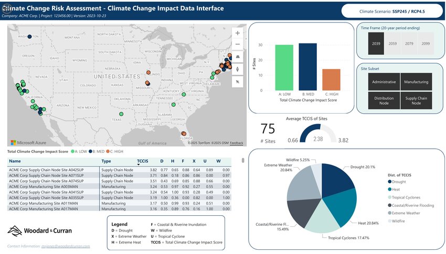Click the Wildfire entry in the pie legend
This screenshot has height=254, width=446.
[396, 221]
